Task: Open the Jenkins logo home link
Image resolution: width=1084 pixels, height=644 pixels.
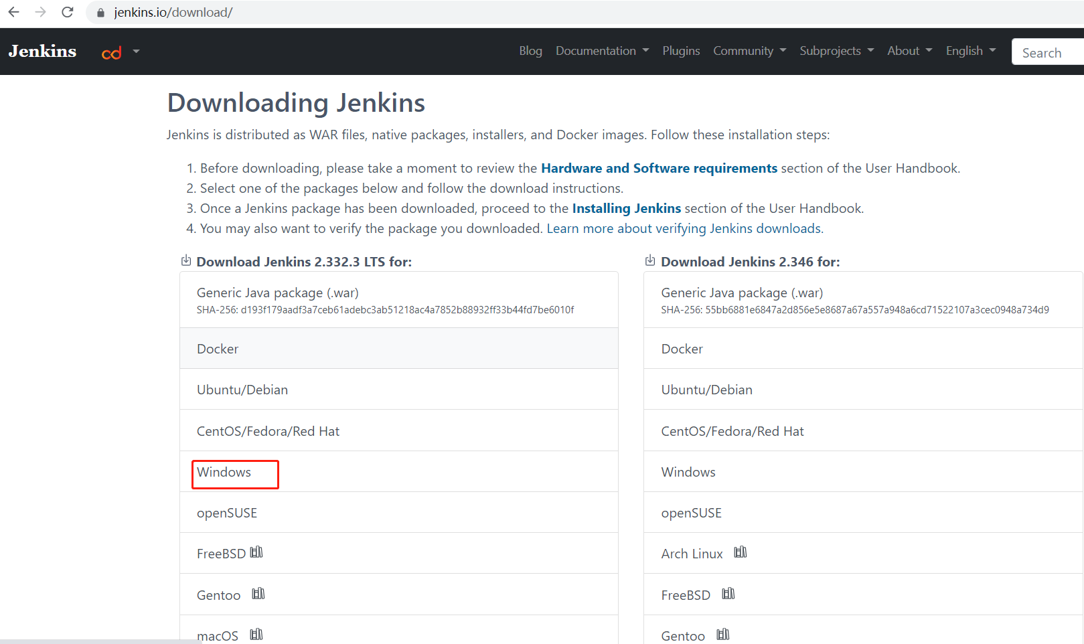Action: (x=42, y=52)
